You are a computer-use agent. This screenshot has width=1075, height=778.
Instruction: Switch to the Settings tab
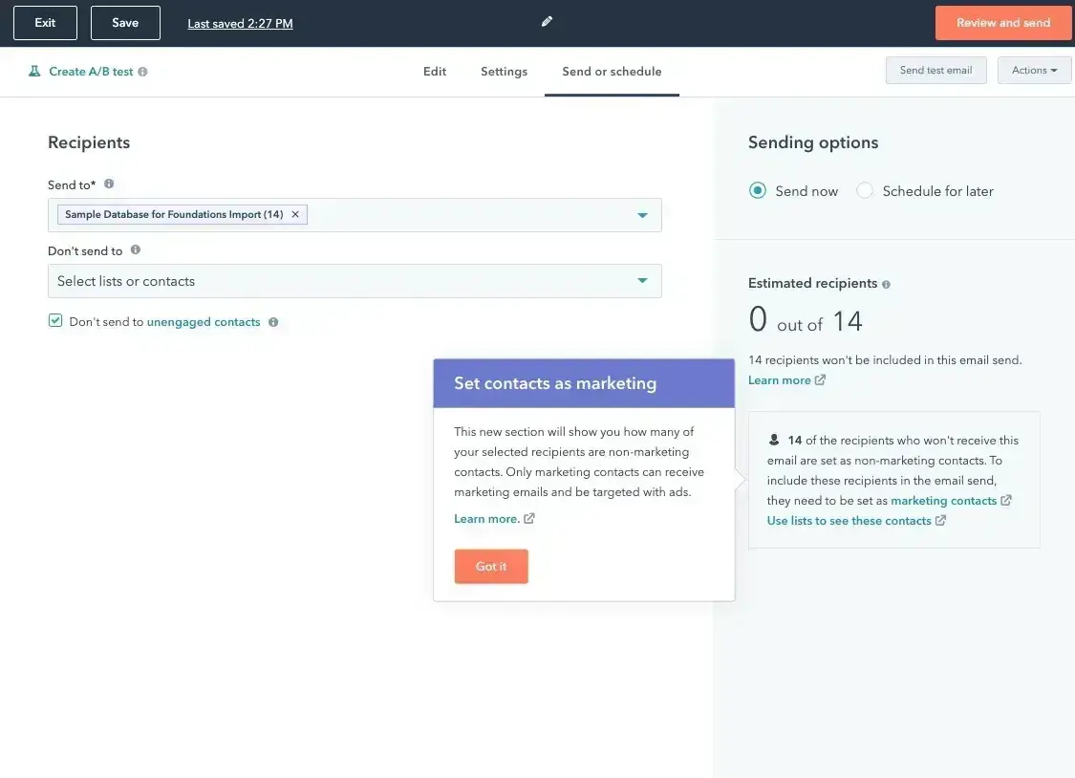click(x=504, y=71)
